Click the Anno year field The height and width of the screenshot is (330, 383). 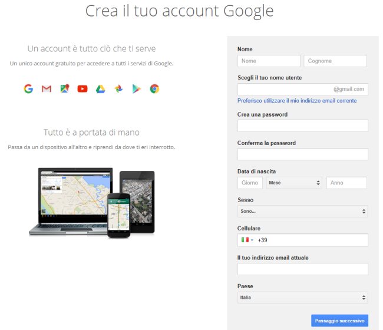pyautogui.click(x=346, y=183)
